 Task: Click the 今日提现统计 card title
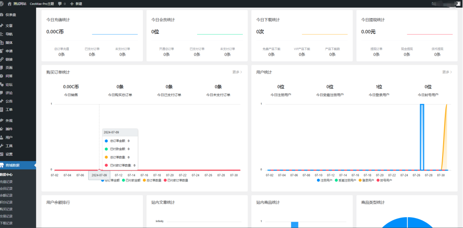click(x=373, y=20)
